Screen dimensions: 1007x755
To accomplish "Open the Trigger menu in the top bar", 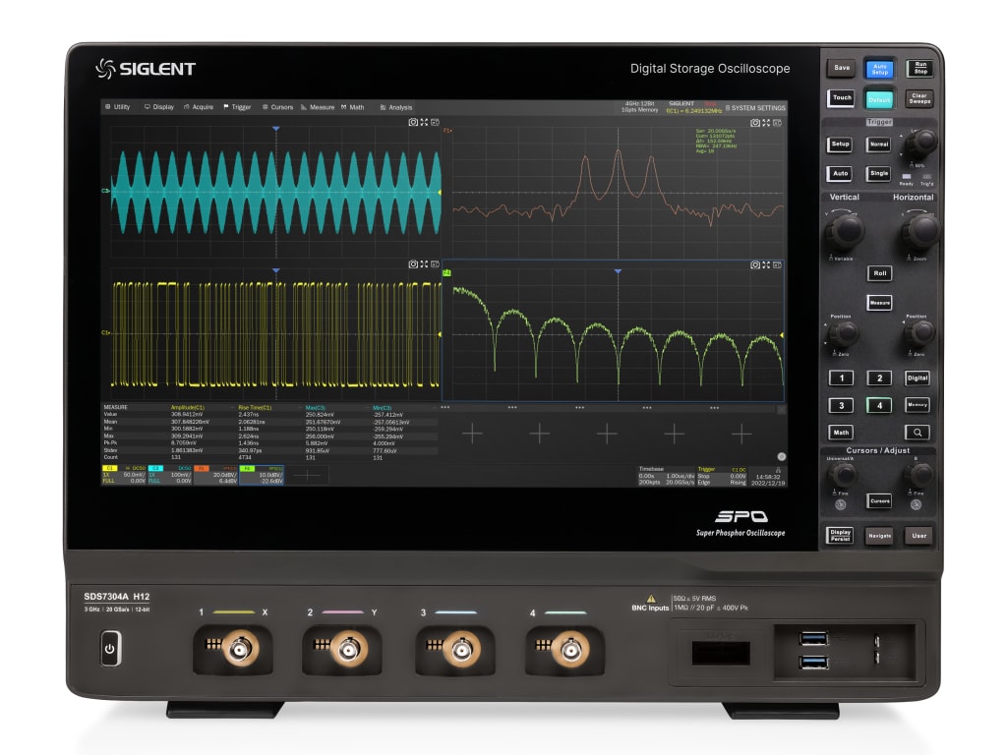I will point(237,107).
